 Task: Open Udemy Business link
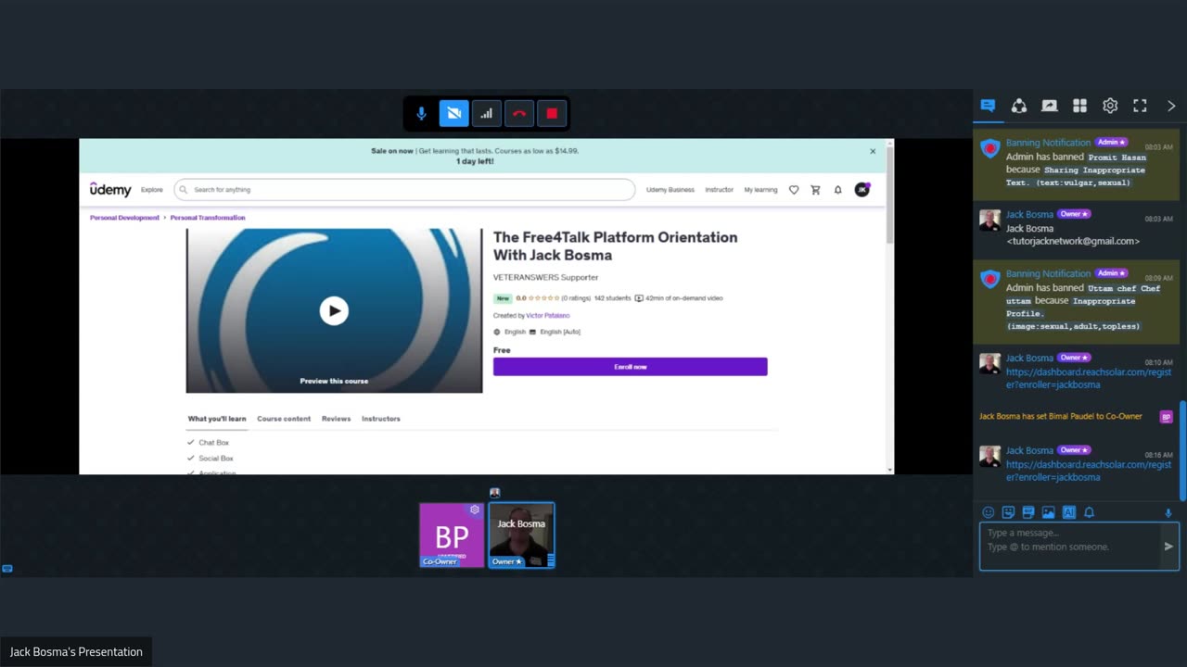click(x=670, y=190)
